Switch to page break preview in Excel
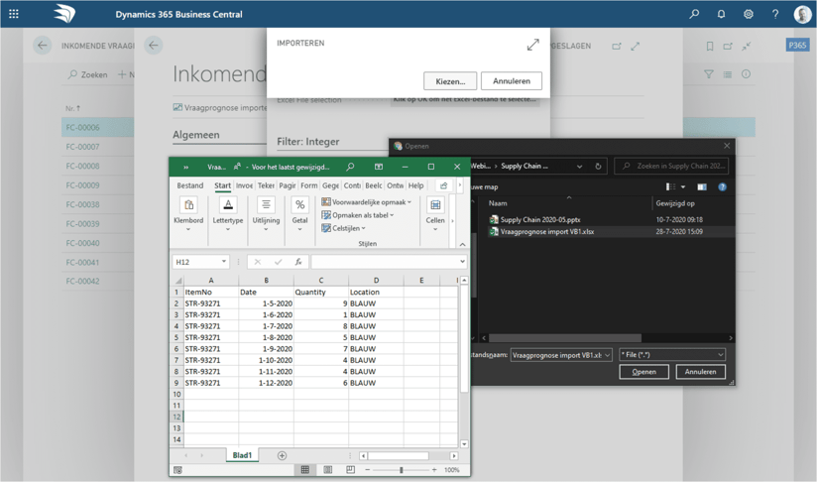The image size is (817, 482). (351, 469)
